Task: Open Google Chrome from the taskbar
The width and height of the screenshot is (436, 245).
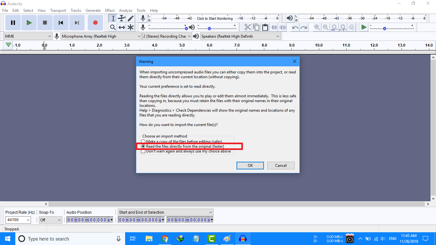Action: click(165, 239)
